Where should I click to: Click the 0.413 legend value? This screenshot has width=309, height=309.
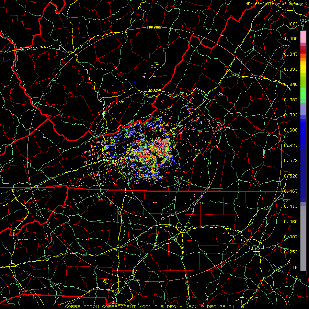pos(291,206)
